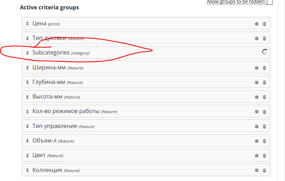Viewport: 285px width, 181px height.
Task: Click the move arrows on Цена row
Action: pos(27,24)
